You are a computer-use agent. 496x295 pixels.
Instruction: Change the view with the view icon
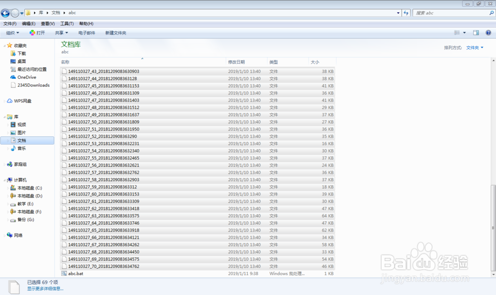tap(457, 33)
